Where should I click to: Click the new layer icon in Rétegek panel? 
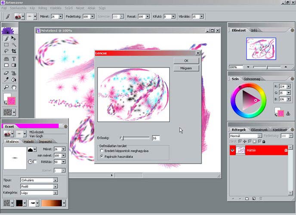coord(255,199)
